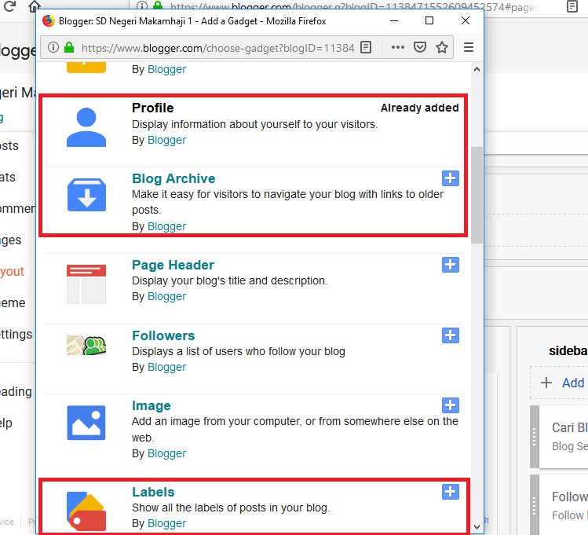The width and height of the screenshot is (588, 535).
Task: Click the Profile gadget person icon
Action: coord(86,127)
